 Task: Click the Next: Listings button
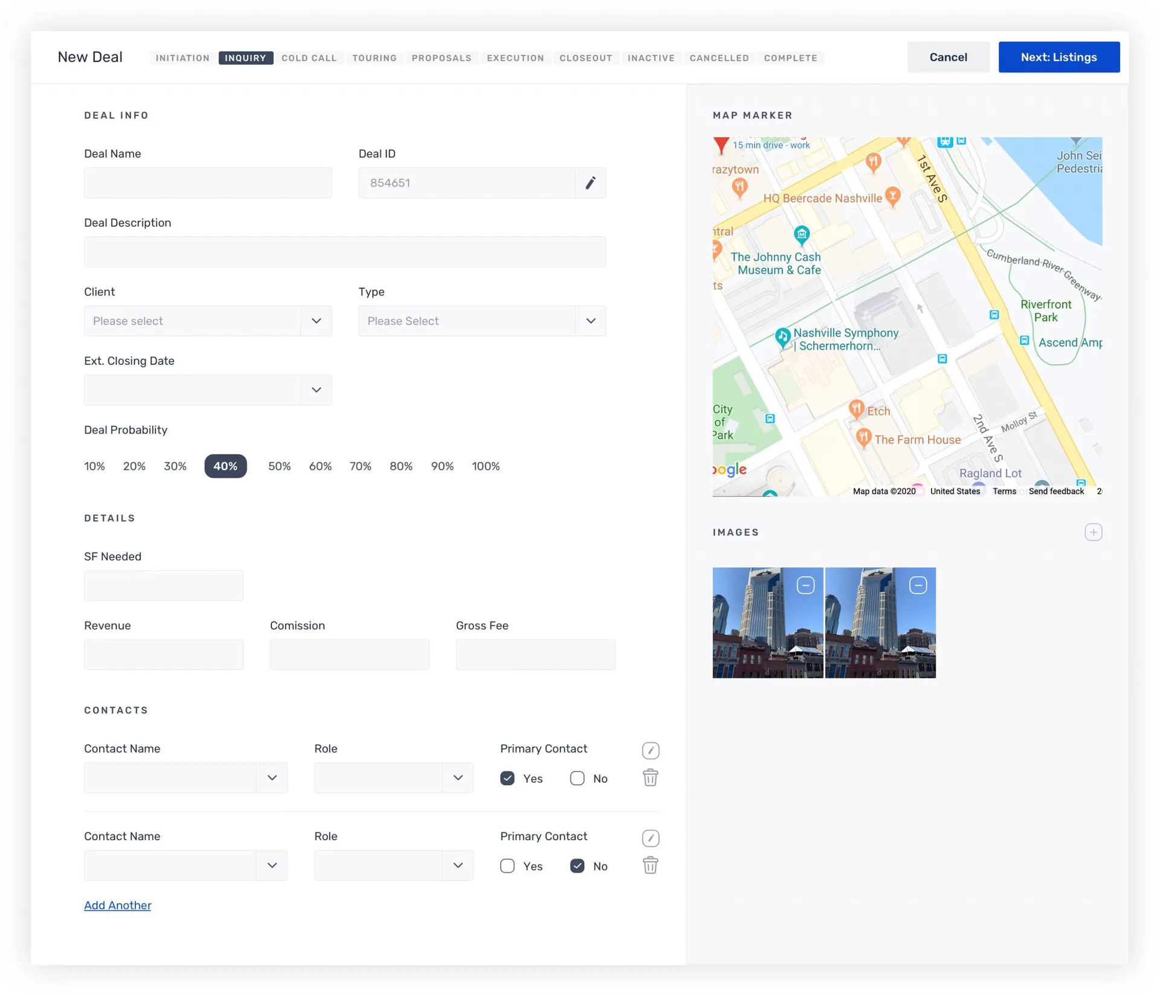[x=1058, y=57]
